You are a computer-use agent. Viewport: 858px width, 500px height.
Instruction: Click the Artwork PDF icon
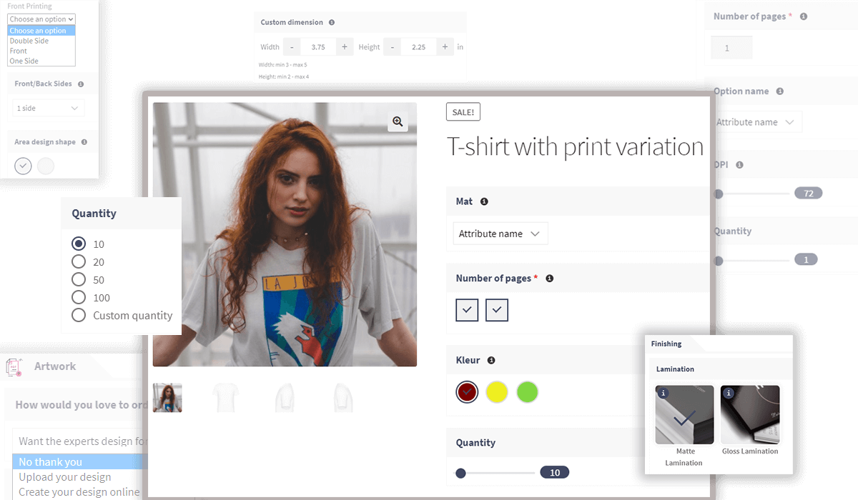pyautogui.click(x=14, y=366)
